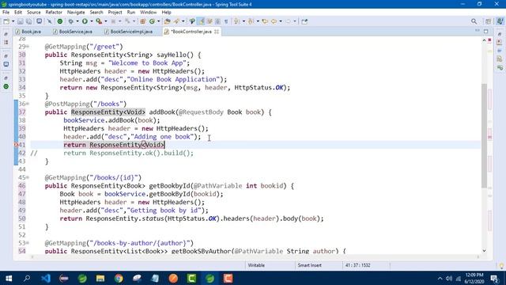This screenshot has width=506, height=285.
Task: Click the Quick Access search magnifier
Action: click(474, 21)
